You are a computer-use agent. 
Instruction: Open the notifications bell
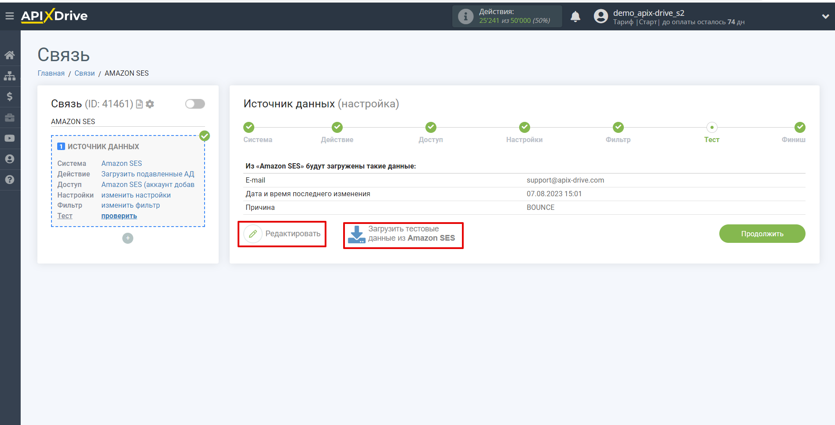[575, 17]
